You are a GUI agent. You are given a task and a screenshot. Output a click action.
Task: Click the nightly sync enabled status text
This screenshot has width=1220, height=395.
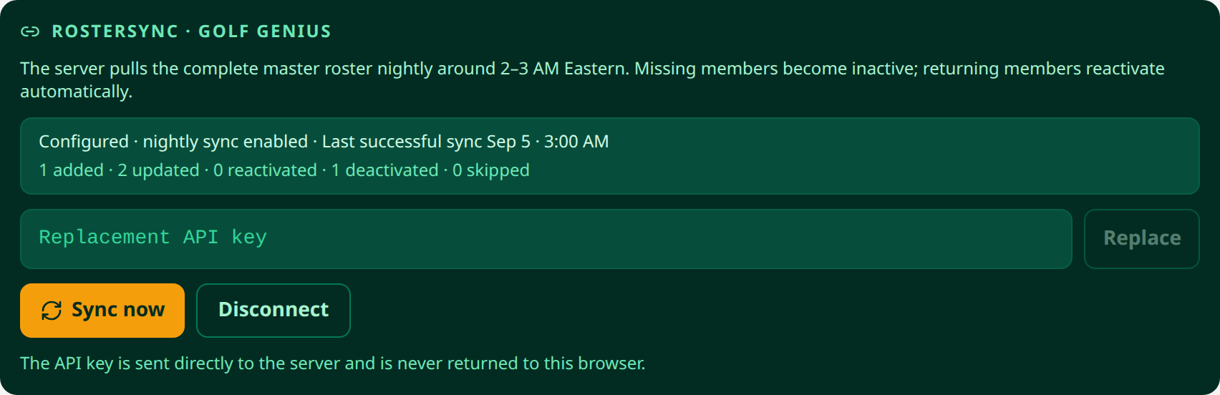click(226, 142)
